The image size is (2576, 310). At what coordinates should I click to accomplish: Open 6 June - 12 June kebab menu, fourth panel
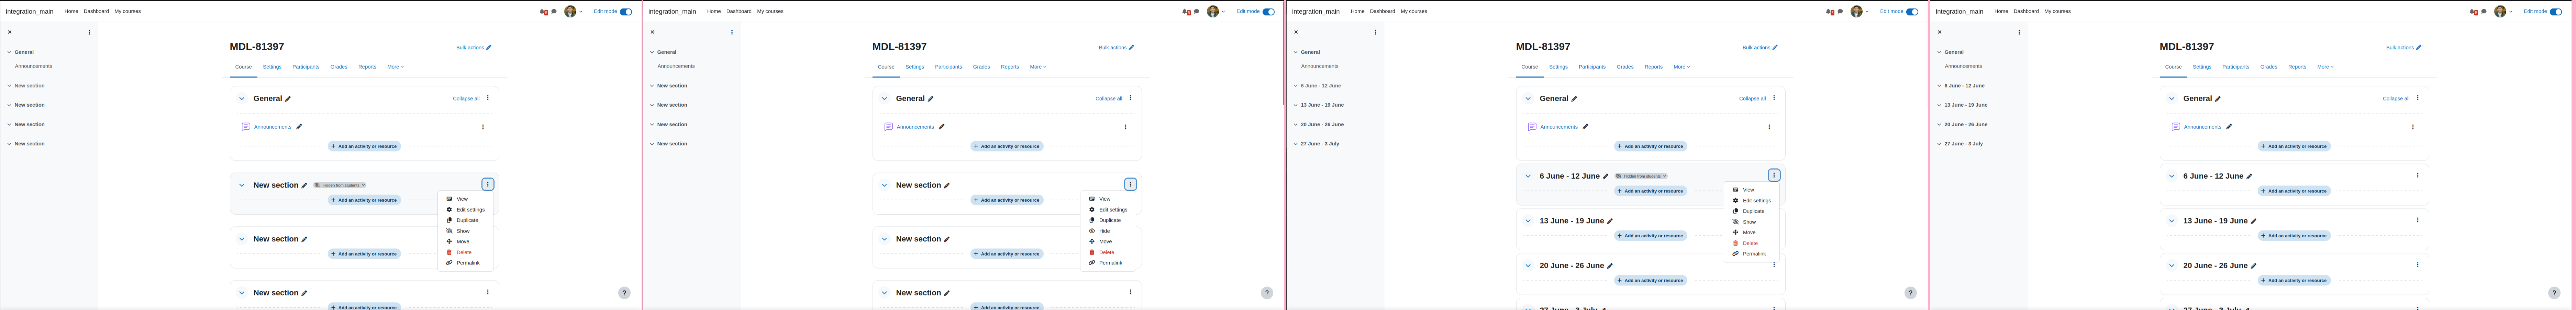pyautogui.click(x=2418, y=176)
